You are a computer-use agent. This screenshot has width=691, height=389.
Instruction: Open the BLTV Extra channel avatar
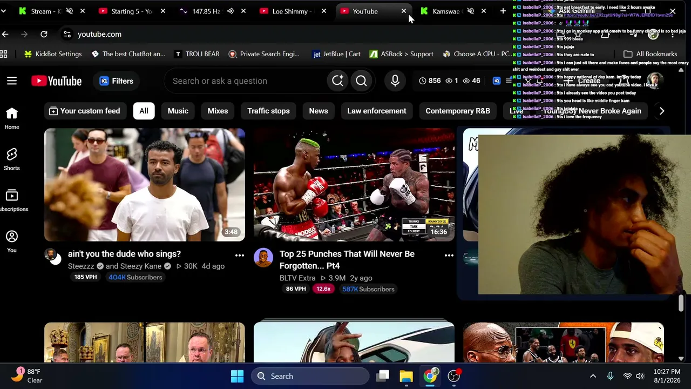263,258
